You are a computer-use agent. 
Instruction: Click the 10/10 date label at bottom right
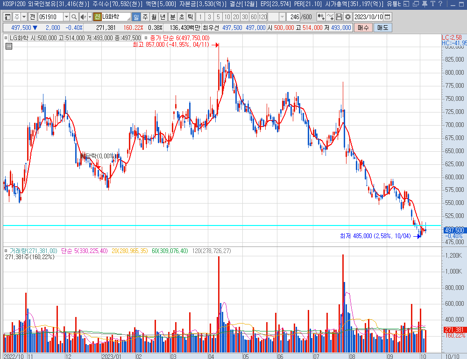(452, 356)
